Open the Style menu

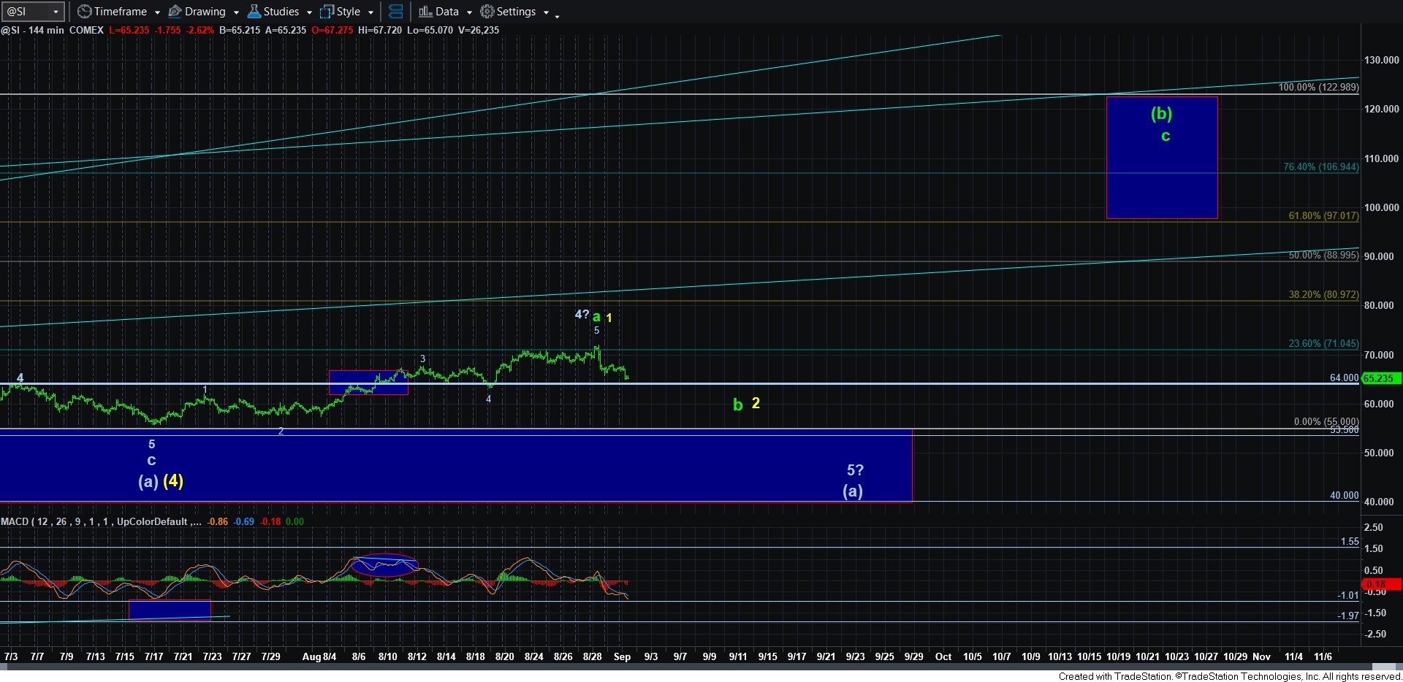[349, 12]
